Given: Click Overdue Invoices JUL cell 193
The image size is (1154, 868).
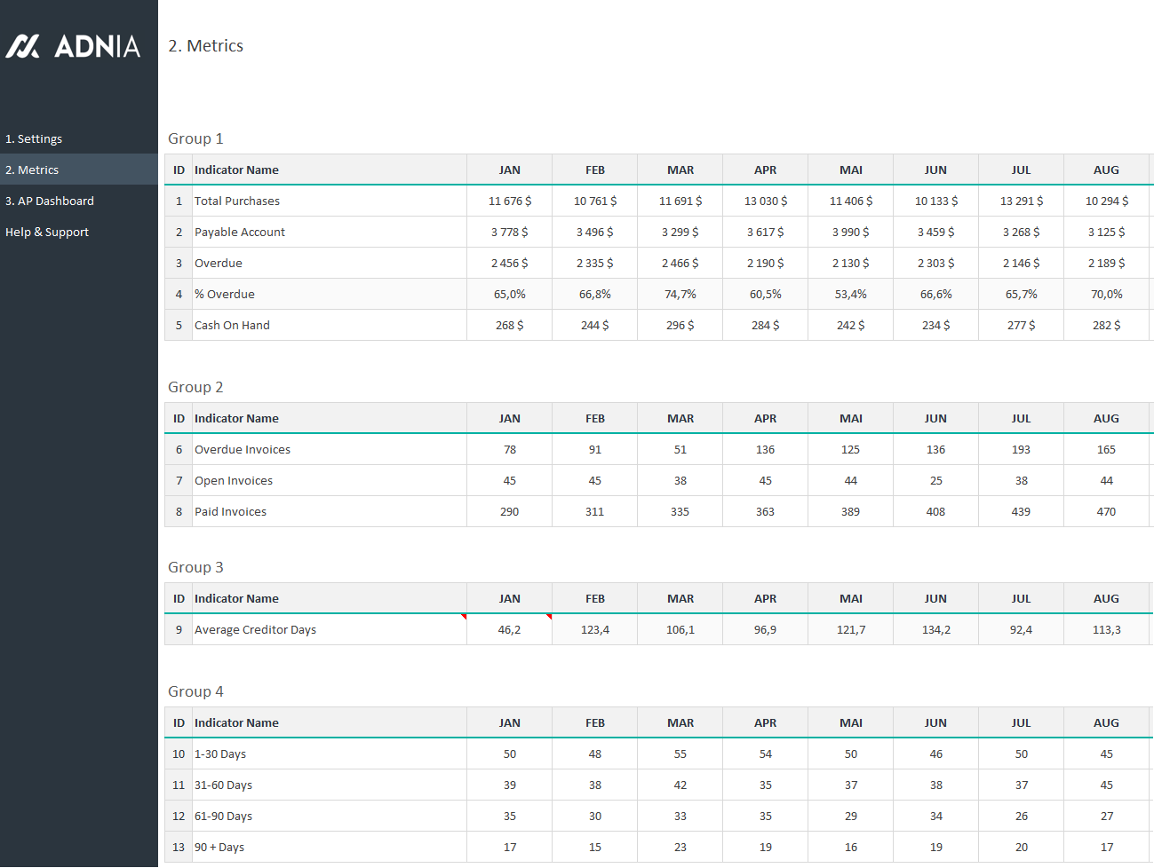Looking at the screenshot, I should click(x=1021, y=450).
